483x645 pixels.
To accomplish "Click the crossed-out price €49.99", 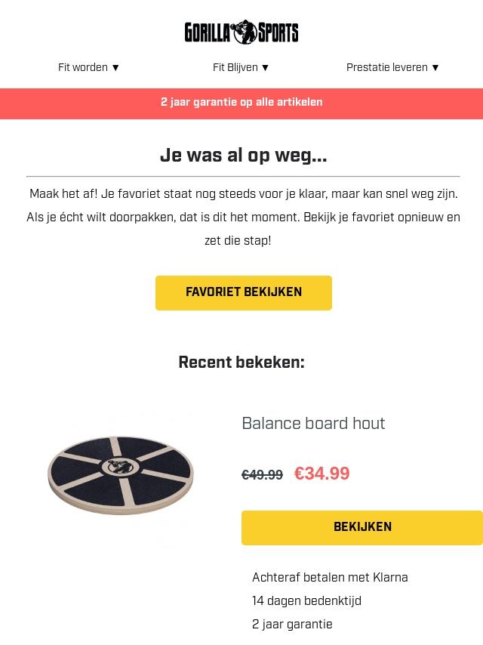I will [262, 475].
